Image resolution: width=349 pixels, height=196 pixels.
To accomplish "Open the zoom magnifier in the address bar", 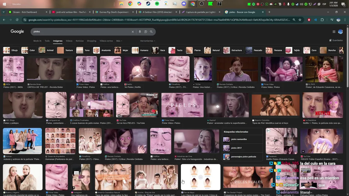I will click(x=294, y=20).
